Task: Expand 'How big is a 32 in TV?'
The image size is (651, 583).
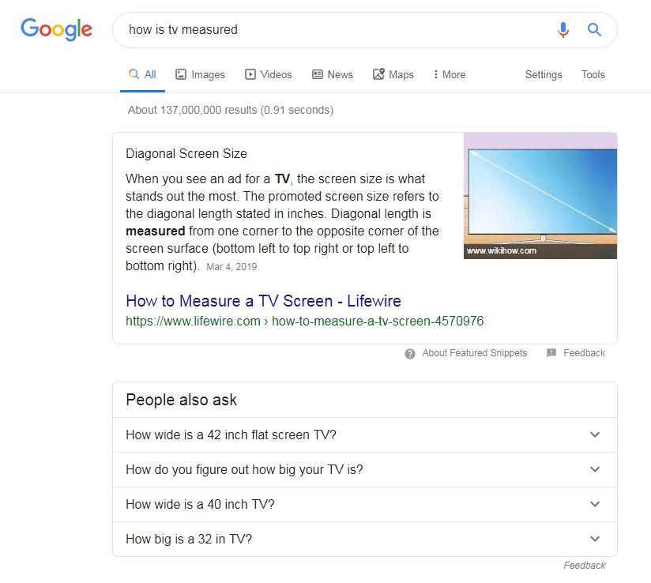Action: (365, 539)
